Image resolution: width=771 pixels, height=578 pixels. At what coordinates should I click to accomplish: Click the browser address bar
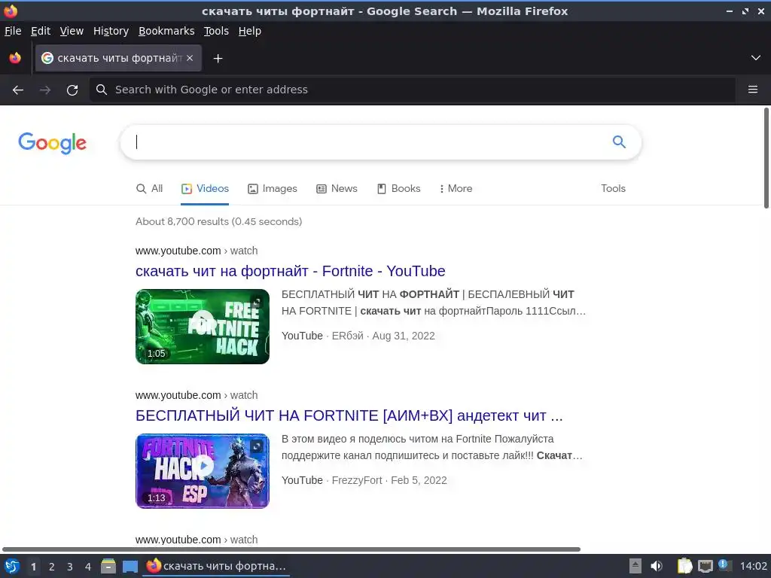[x=412, y=90]
